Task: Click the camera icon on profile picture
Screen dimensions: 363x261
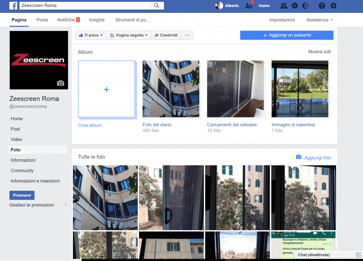Action: (x=60, y=83)
